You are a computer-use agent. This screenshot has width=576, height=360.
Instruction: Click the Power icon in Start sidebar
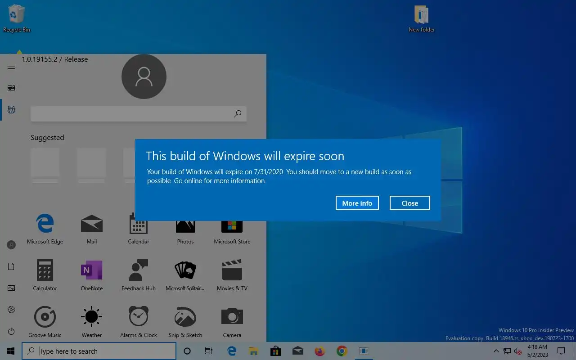click(x=11, y=331)
